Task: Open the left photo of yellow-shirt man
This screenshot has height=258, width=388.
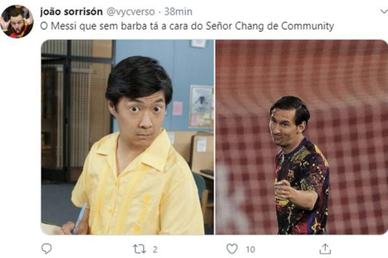Action: pyautogui.click(x=127, y=137)
